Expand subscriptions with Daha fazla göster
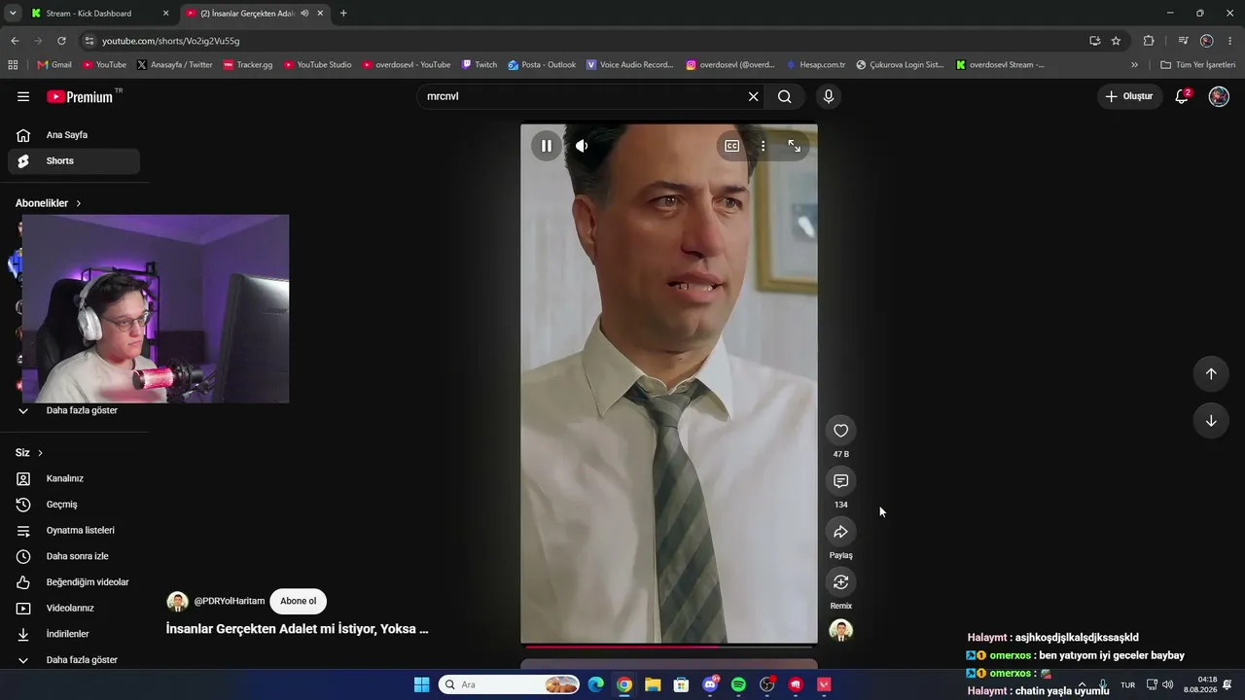This screenshot has height=700, width=1245. (74, 410)
